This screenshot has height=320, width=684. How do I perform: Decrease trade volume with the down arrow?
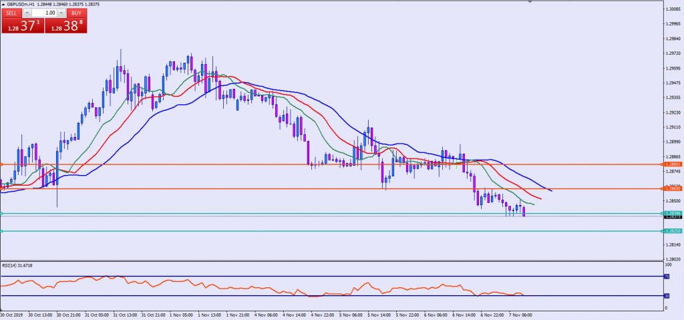[27, 13]
